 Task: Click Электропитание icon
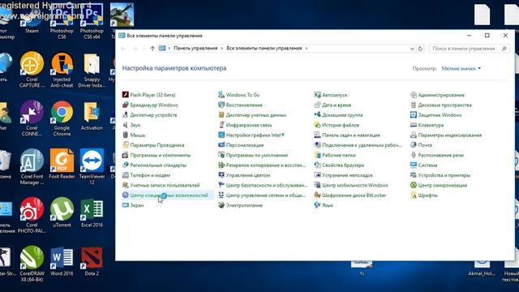point(221,205)
